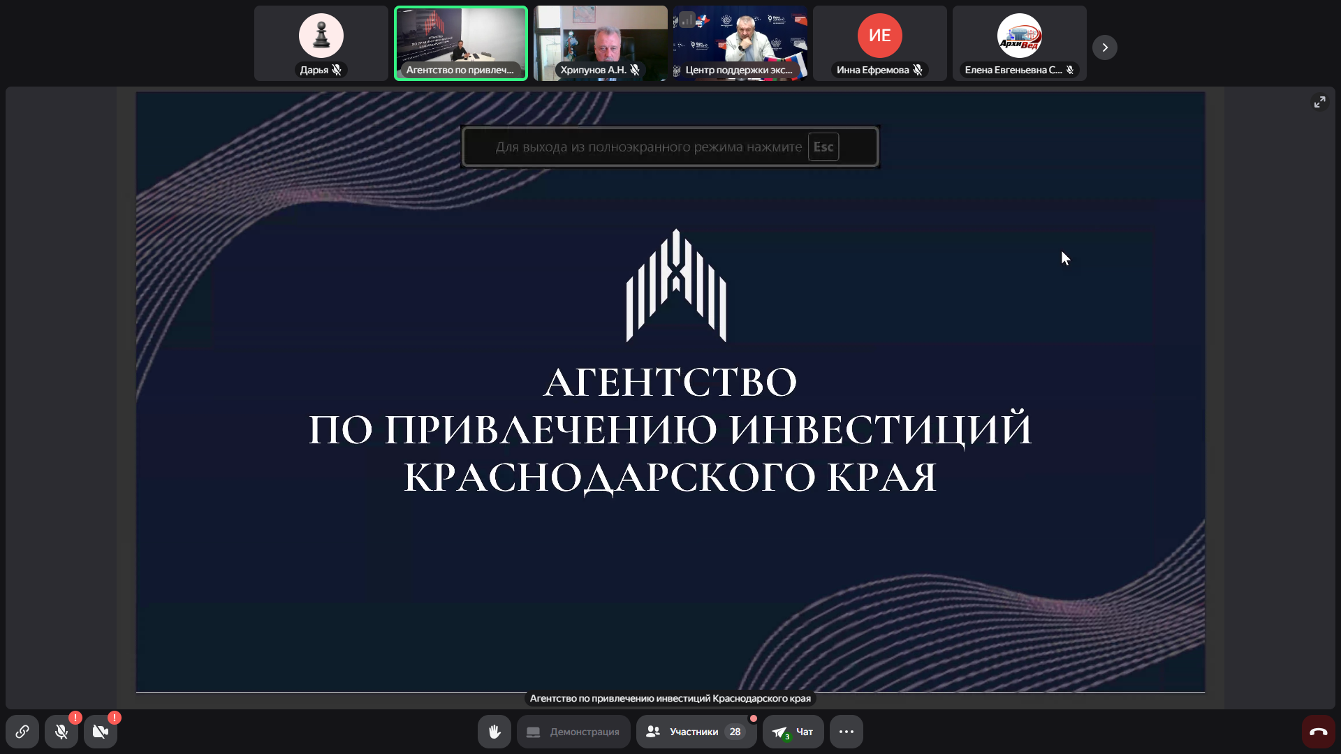1341x754 pixels.
Task: Click the chat unread badge showing 3
Action: pyautogui.click(x=787, y=737)
